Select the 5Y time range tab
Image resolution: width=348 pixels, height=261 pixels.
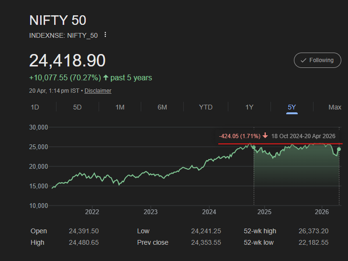[292, 107]
